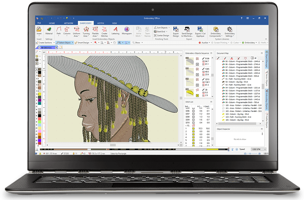Open the Material settings icon

(x=49, y=30)
